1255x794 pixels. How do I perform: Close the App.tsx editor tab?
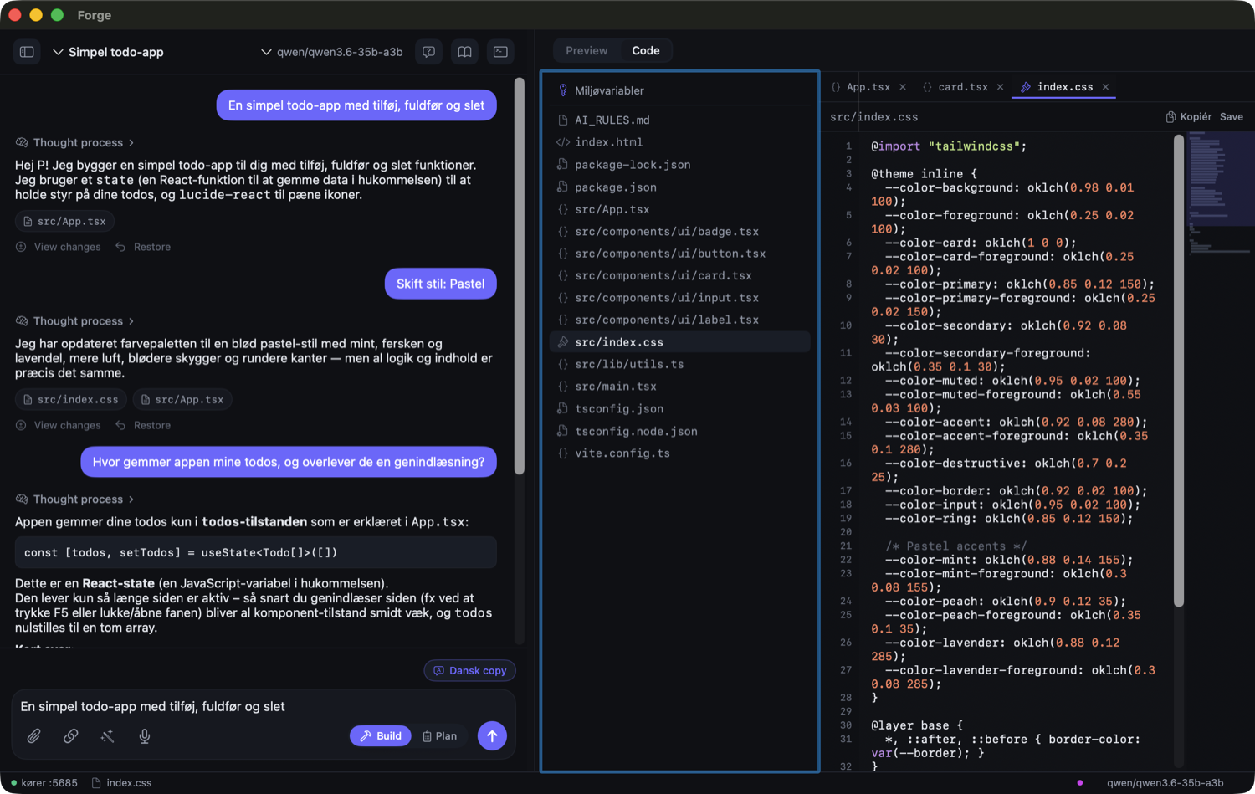pos(903,87)
